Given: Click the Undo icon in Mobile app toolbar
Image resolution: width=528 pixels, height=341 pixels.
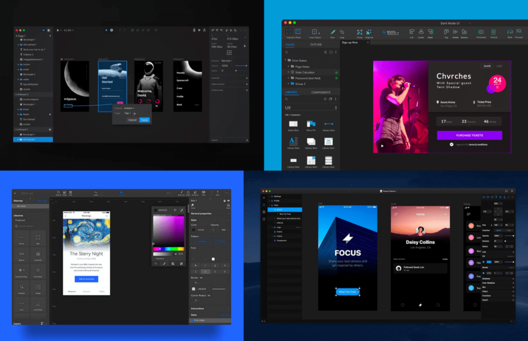Looking at the screenshot, I should (x=96, y=192).
